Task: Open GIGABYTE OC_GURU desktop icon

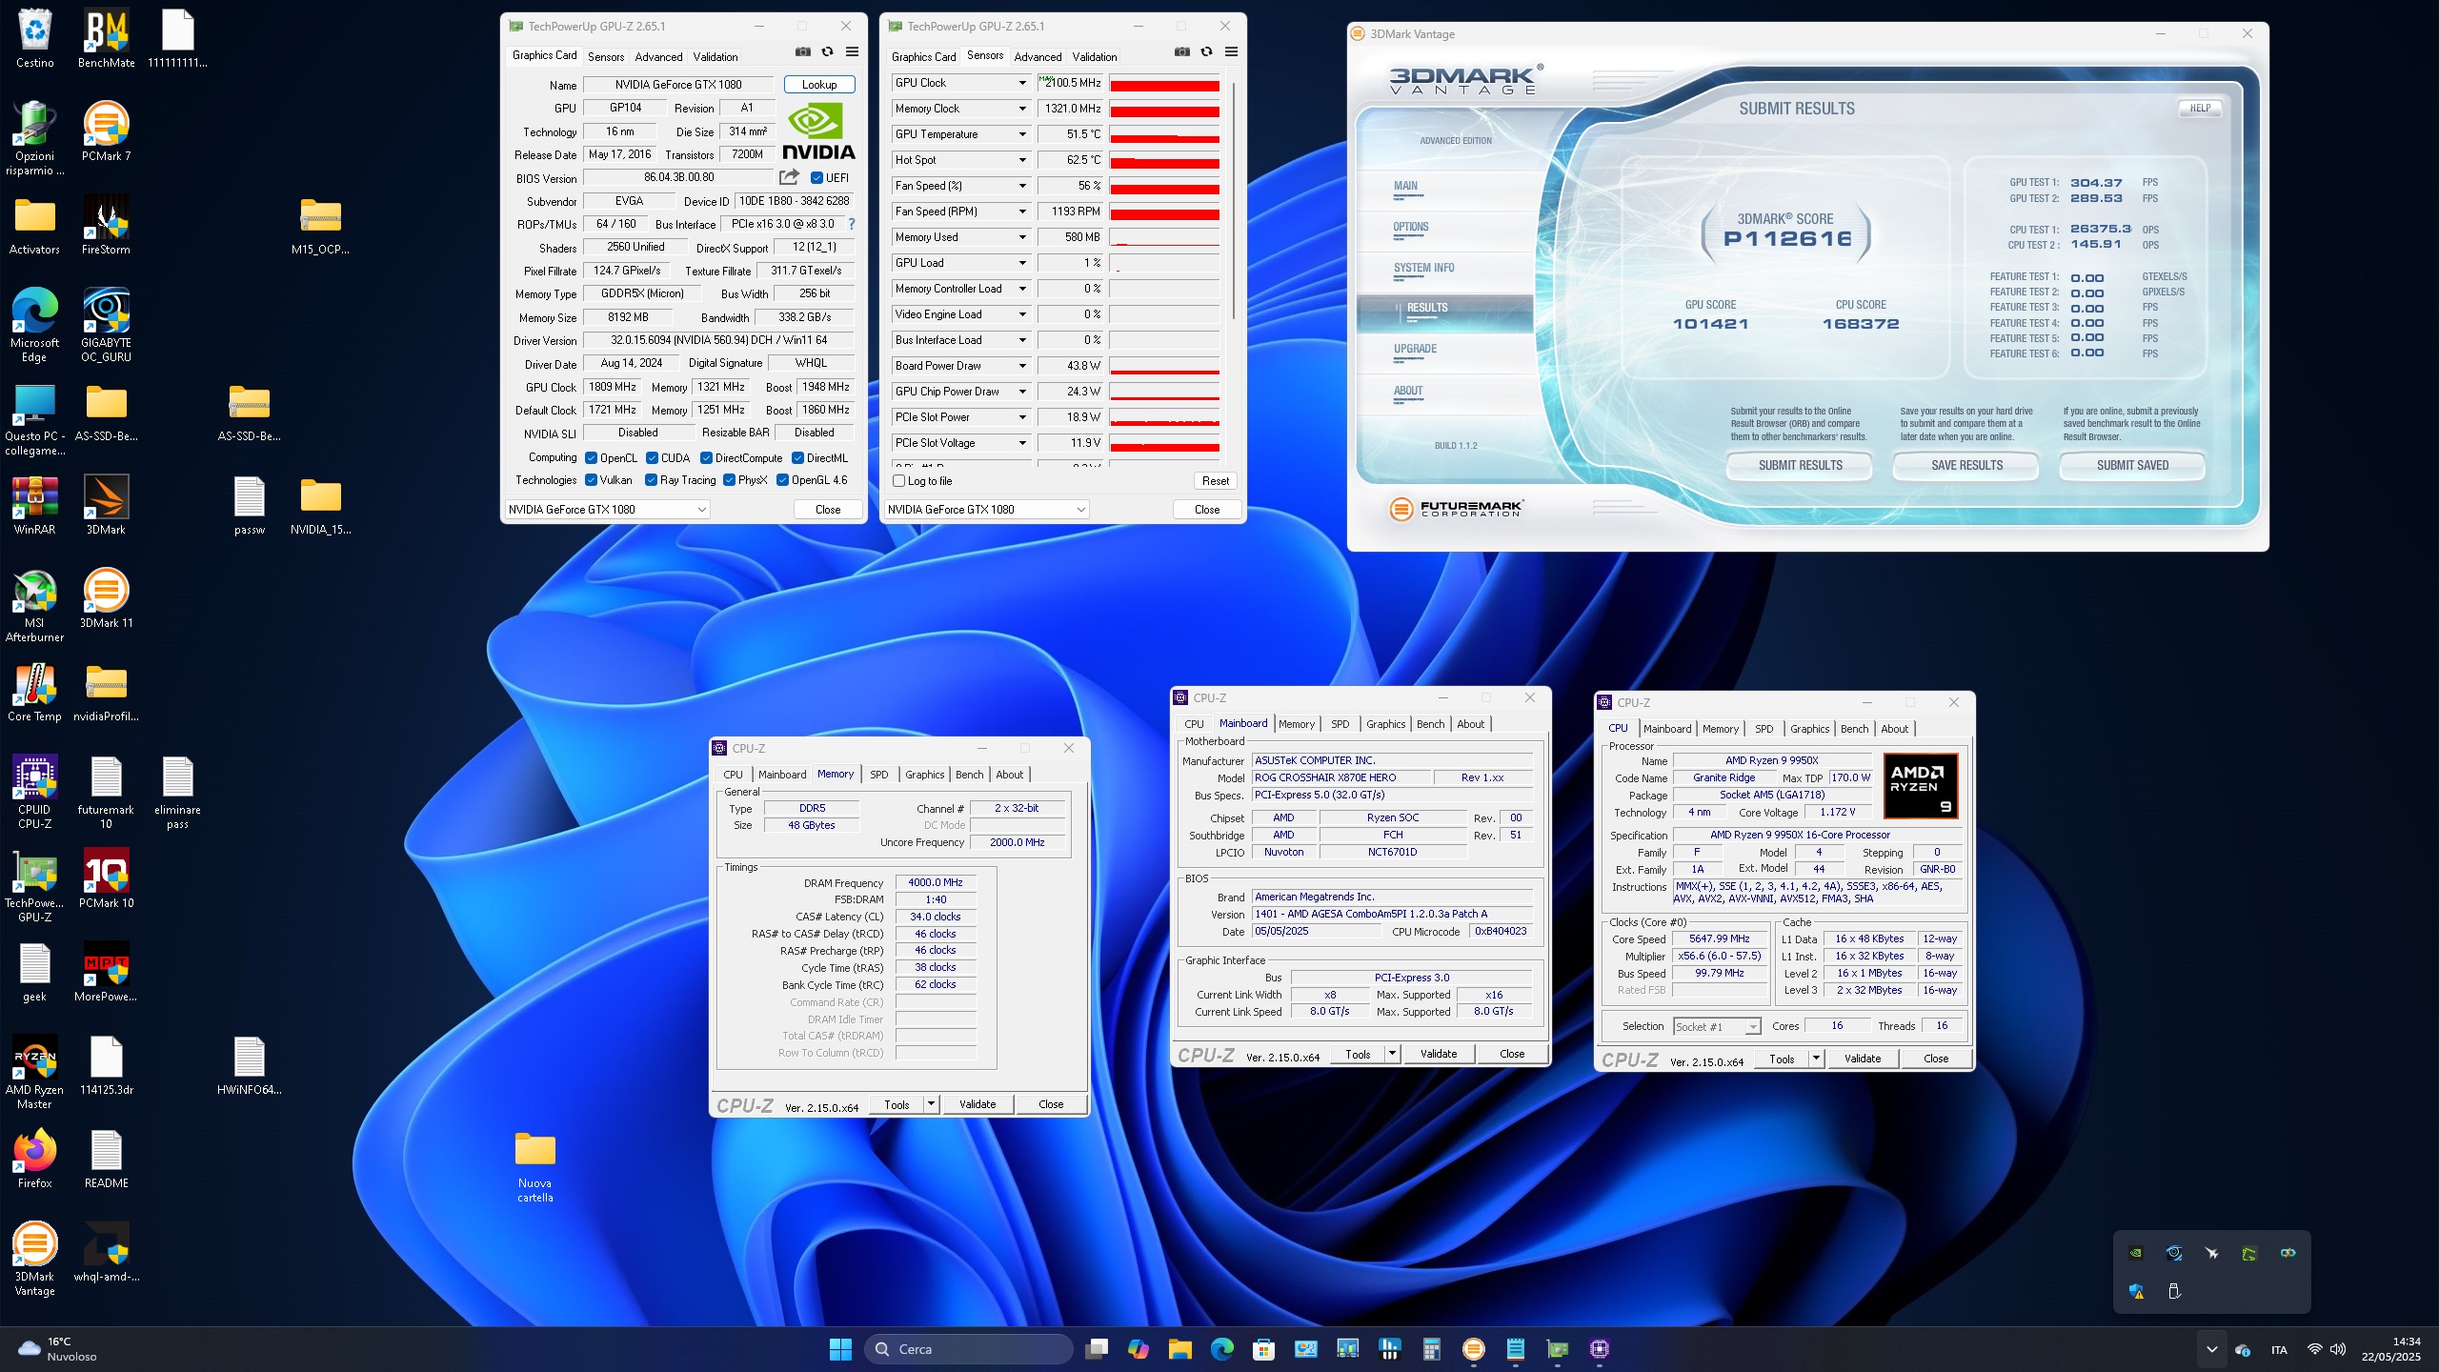Action: (106, 325)
